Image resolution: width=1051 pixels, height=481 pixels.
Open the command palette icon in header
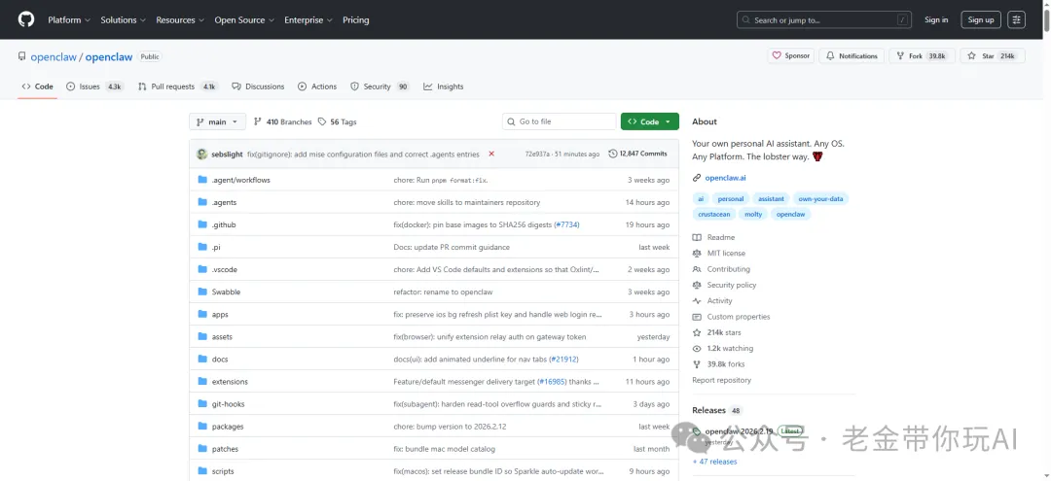pyautogui.click(x=1017, y=20)
